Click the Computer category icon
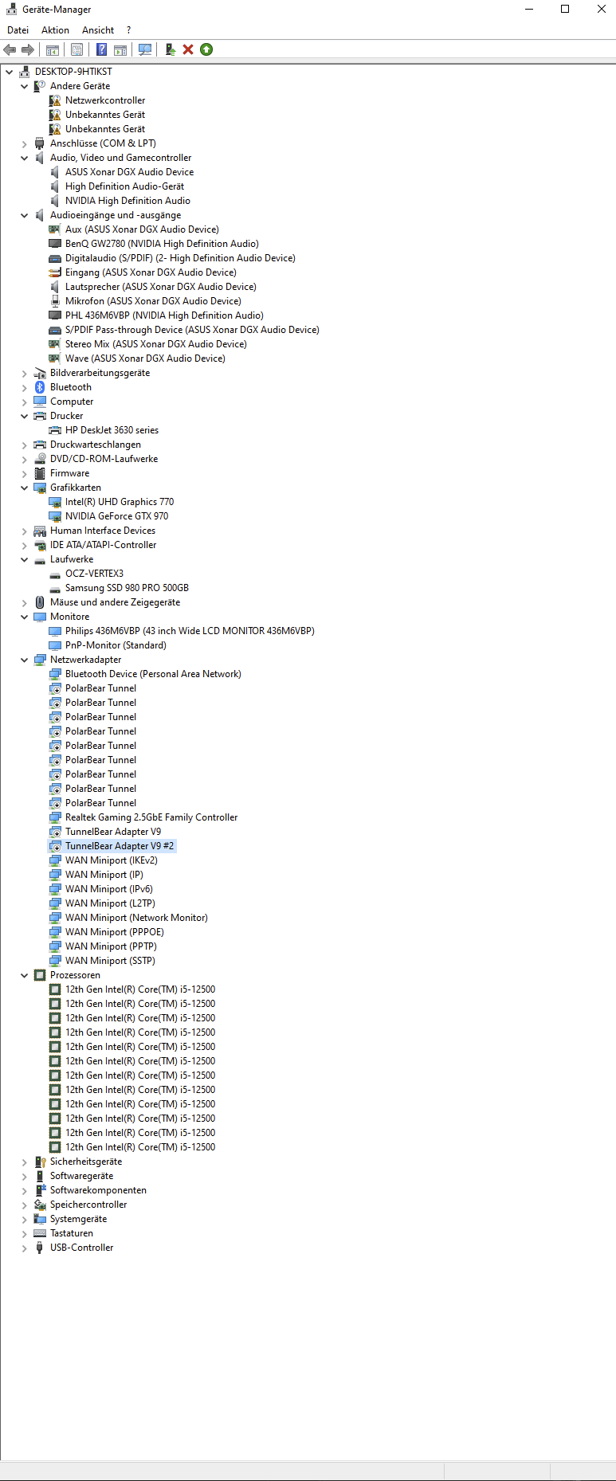Image resolution: width=616 pixels, height=1481 pixels. (40, 402)
